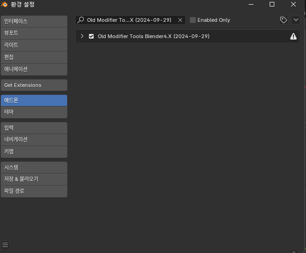The height and width of the screenshot is (253, 306).
Task: Open the 파일 경로 settings
Action: 34,191
